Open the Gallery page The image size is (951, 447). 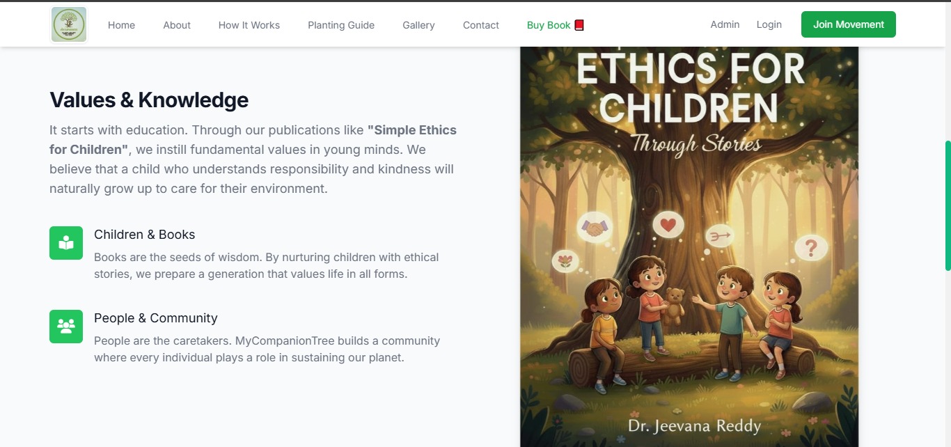(418, 25)
